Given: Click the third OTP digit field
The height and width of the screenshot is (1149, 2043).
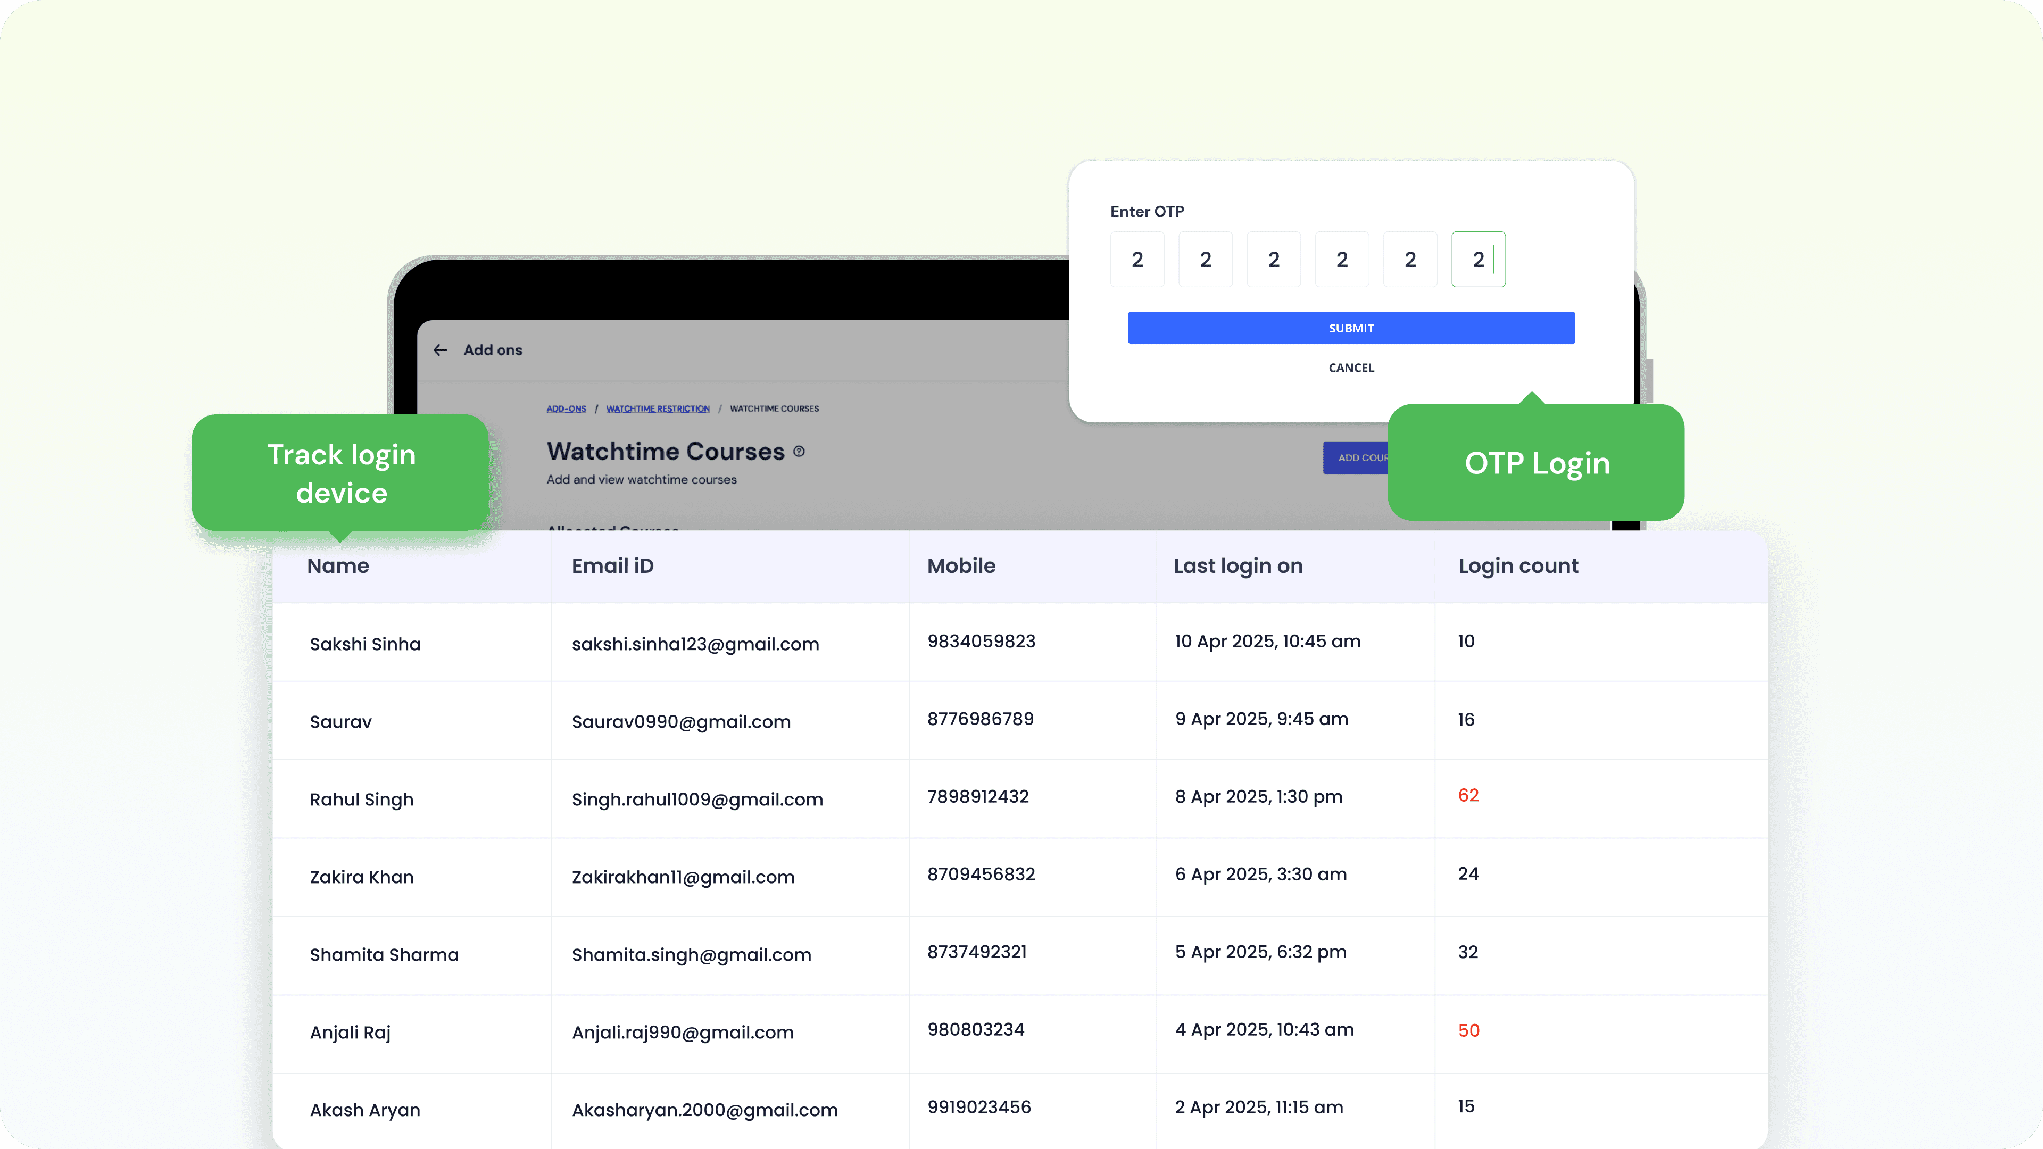Looking at the screenshot, I should [1273, 259].
